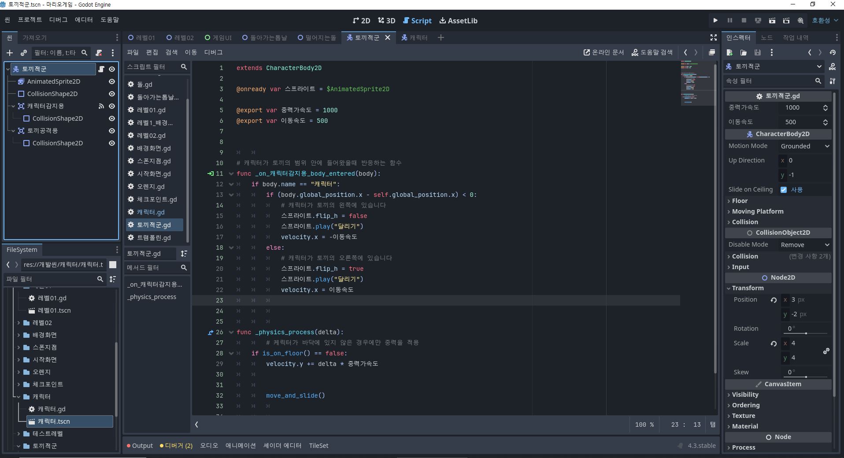
Task: Open 온라인 문서 link
Action: 603,52
